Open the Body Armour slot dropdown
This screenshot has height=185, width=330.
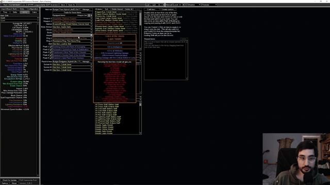pyautogui.click(x=72, y=27)
